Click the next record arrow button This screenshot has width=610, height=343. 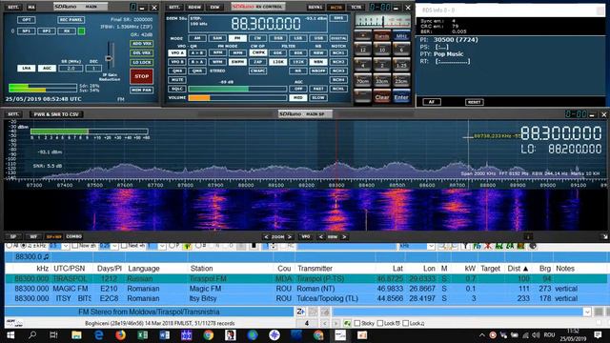tap(335, 323)
